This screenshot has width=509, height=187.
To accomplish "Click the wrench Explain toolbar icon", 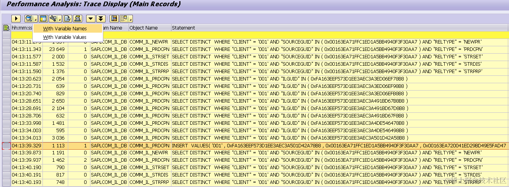I will [53, 19].
